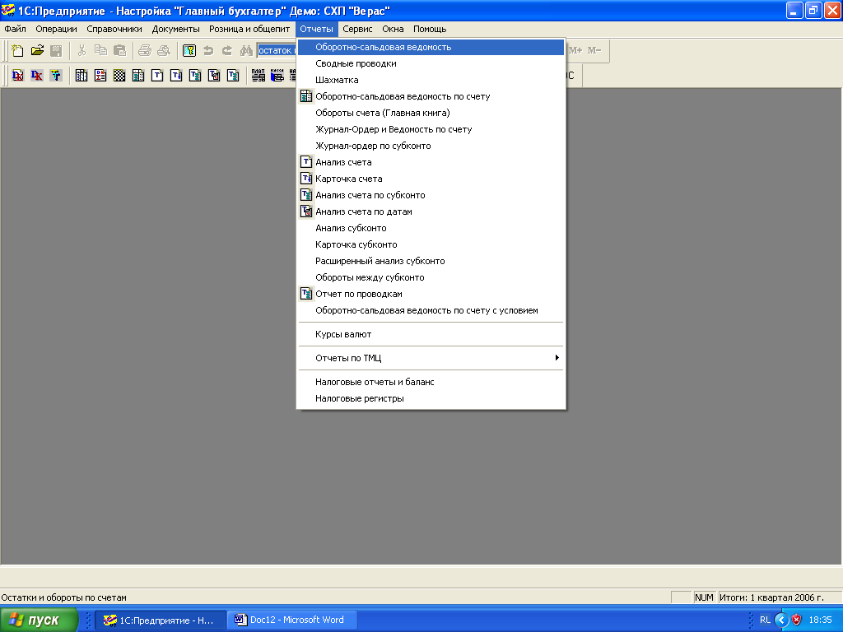
Task: Open the Операции menu
Action: (56, 29)
